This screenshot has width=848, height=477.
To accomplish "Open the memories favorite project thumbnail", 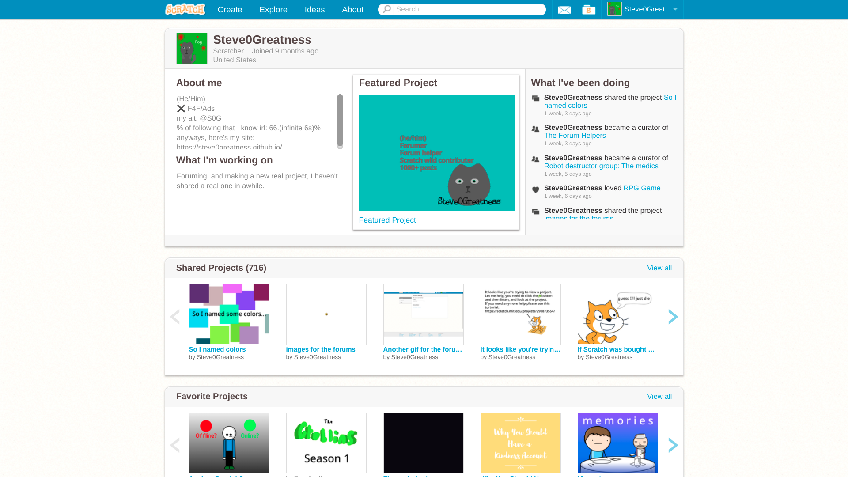I will (x=617, y=443).
